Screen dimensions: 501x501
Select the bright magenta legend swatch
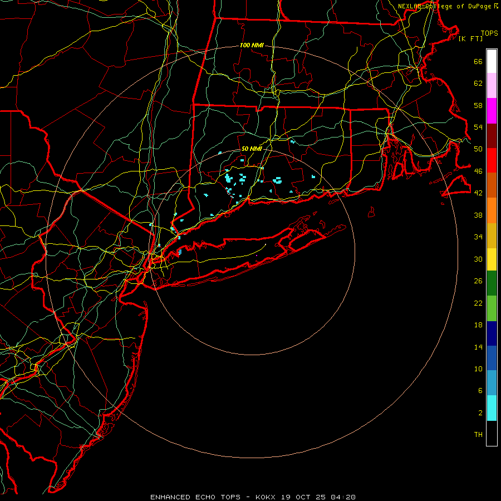(492, 111)
